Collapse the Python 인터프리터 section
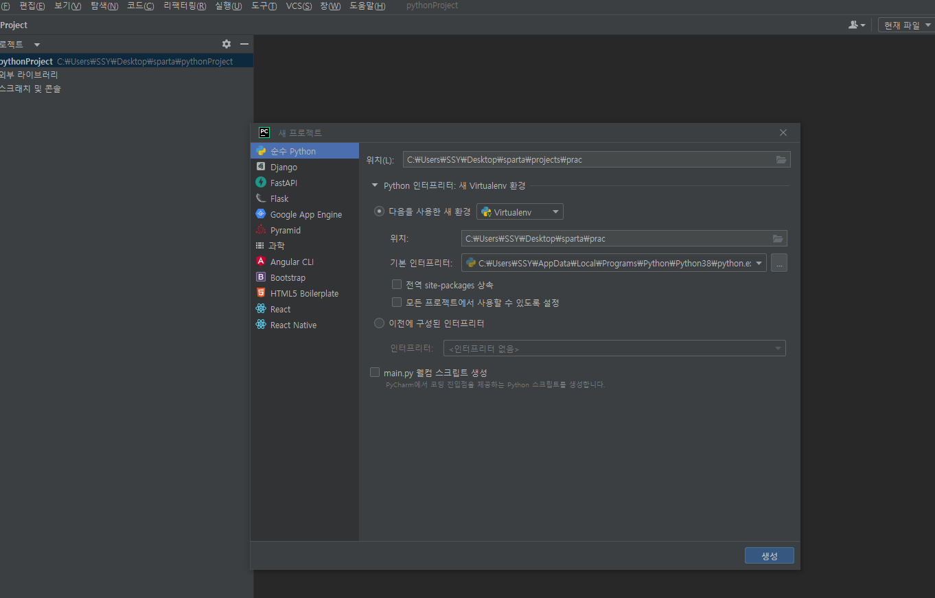The width and height of the screenshot is (935, 598). click(375, 185)
